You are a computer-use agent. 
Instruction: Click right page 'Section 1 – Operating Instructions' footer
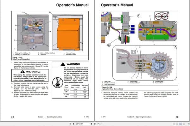pyautogui.click(x=139, y=117)
